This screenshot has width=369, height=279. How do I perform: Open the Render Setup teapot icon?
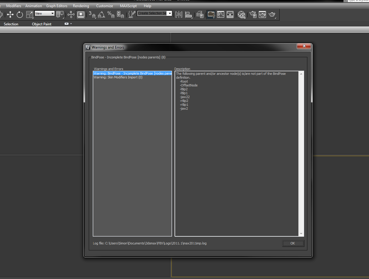(x=253, y=14)
